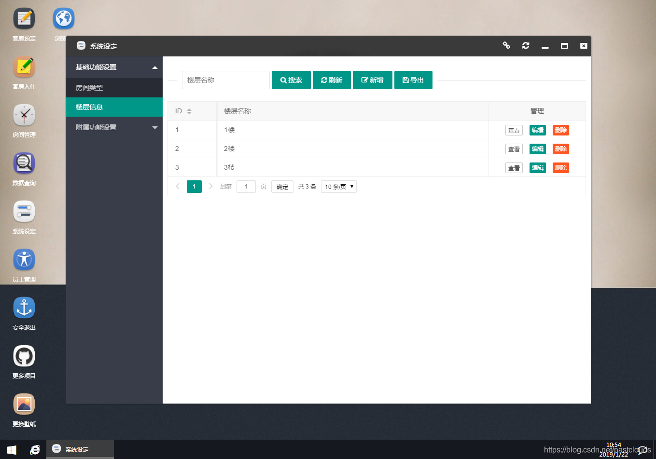Screen dimensions: 656x459
Task: Click the 刷新 refresh button
Action: (332, 80)
